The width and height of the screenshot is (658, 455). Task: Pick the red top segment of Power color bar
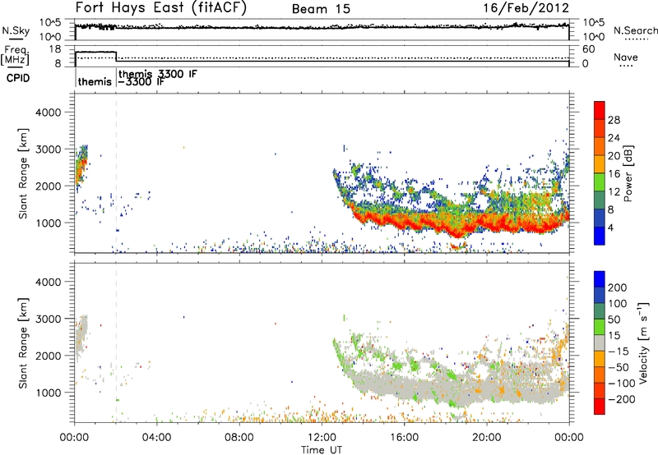[600, 110]
